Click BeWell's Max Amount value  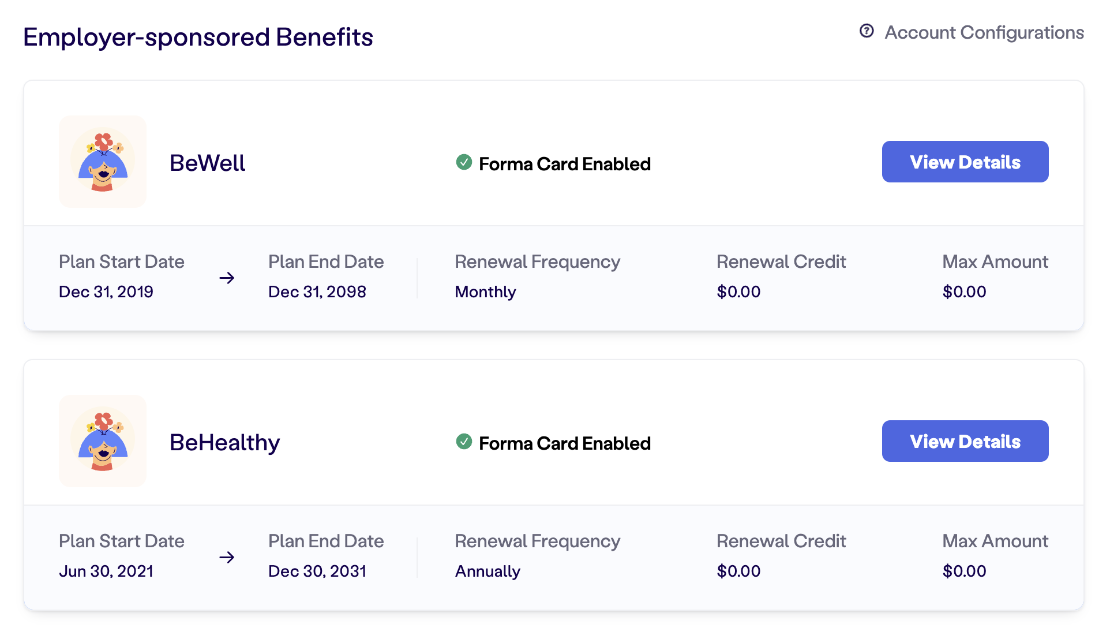coord(965,292)
